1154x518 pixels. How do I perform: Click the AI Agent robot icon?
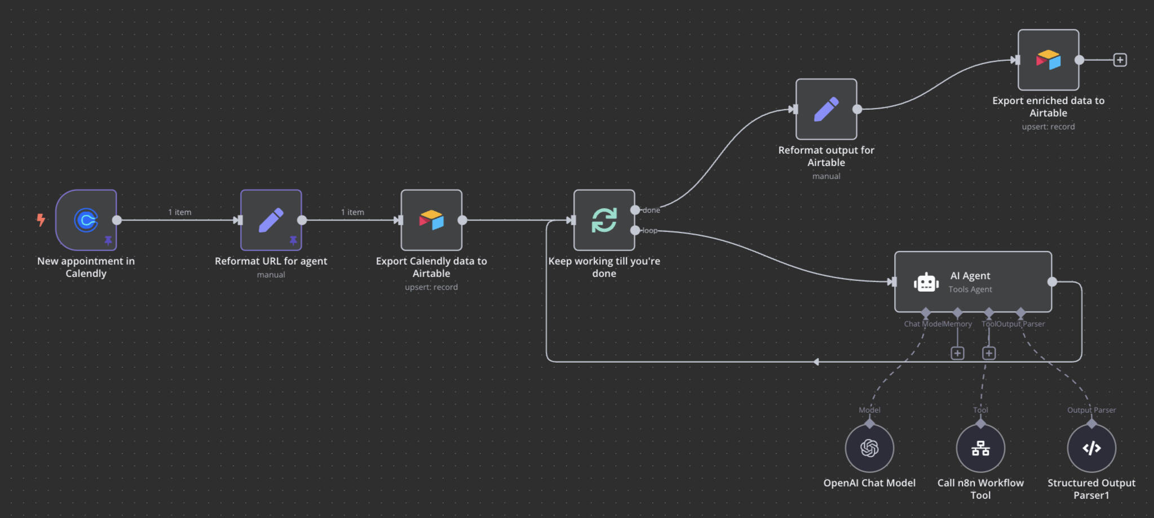point(926,282)
